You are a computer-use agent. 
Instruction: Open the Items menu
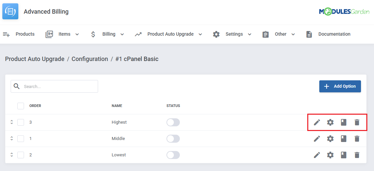tap(64, 34)
